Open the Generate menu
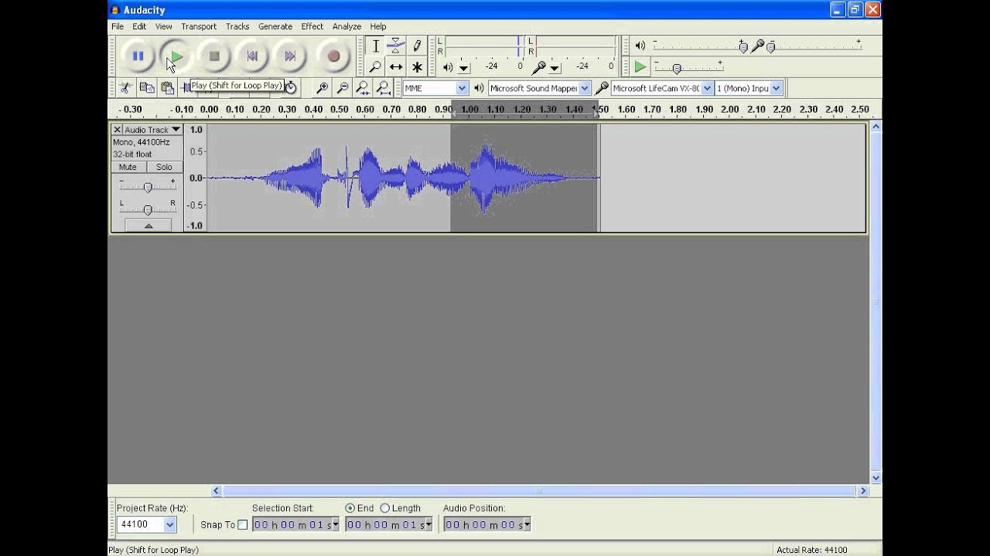990x556 pixels. click(275, 26)
